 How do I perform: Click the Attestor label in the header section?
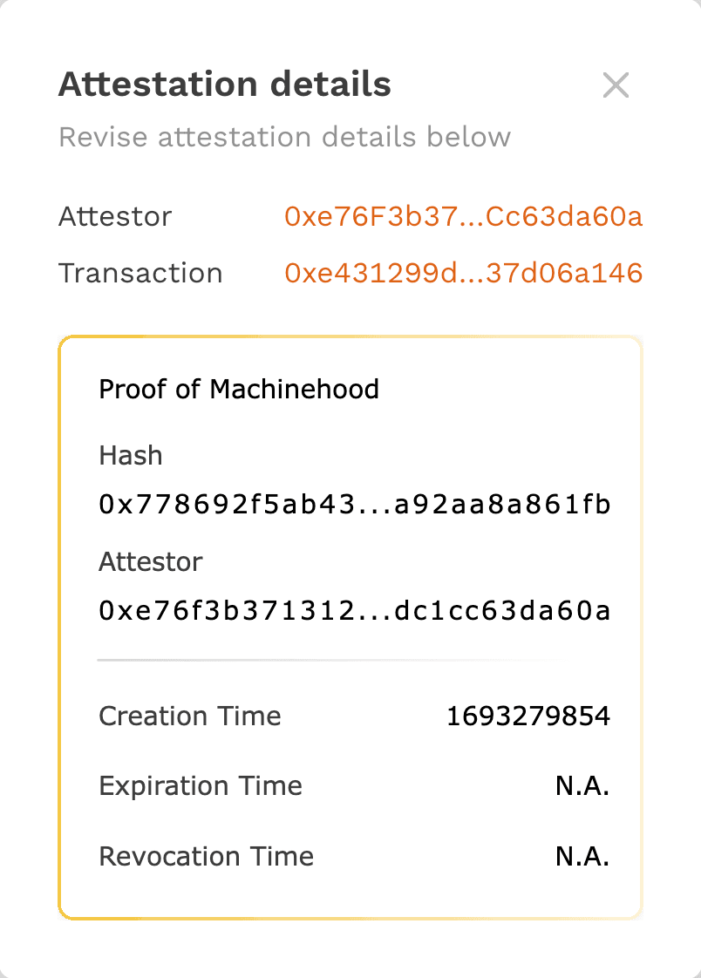[x=114, y=217]
